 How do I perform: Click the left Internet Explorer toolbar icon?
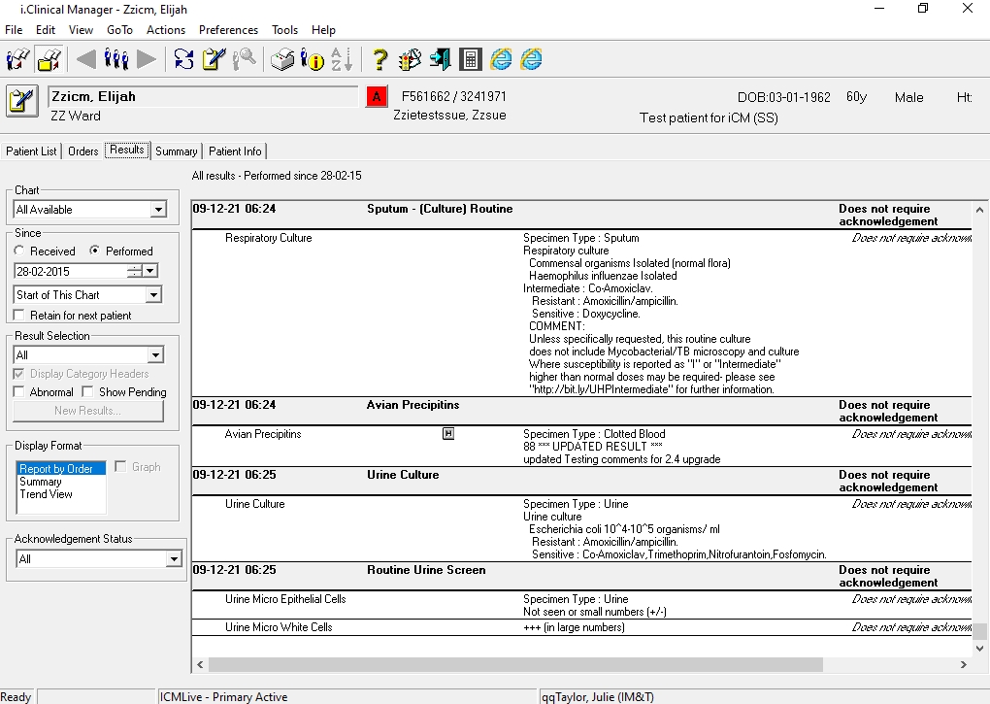coord(502,59)
